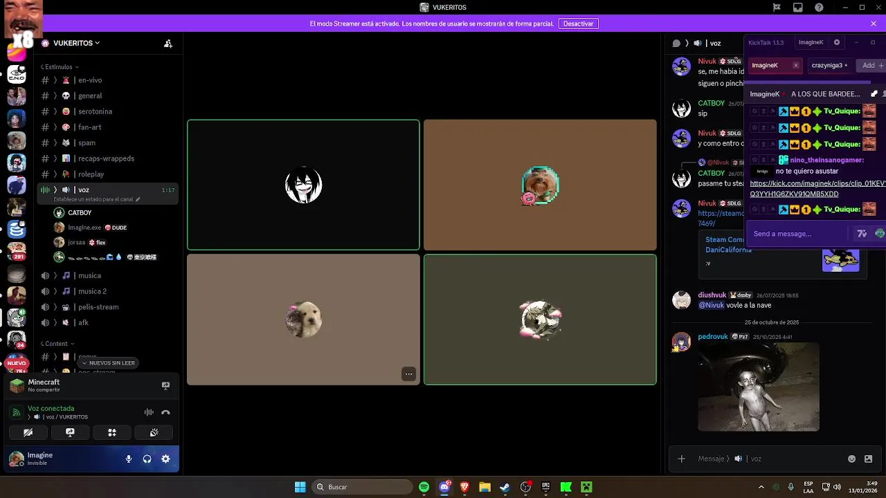Image resolution: width=886 pixels, height=498 pixels.
Task: Open KickTalk settings gear
Action: click(x=837, y=42)
